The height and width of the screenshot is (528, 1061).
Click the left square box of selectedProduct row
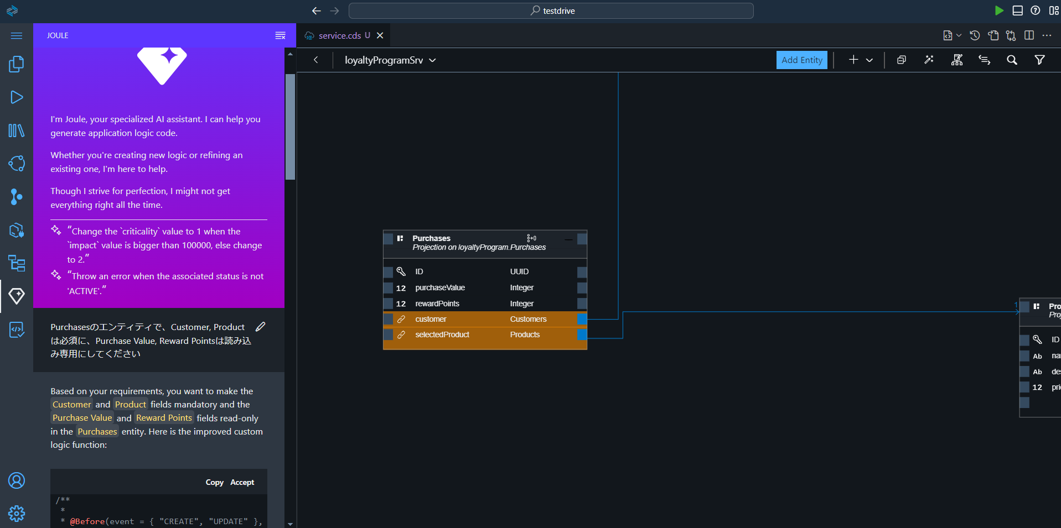[388, 334]
